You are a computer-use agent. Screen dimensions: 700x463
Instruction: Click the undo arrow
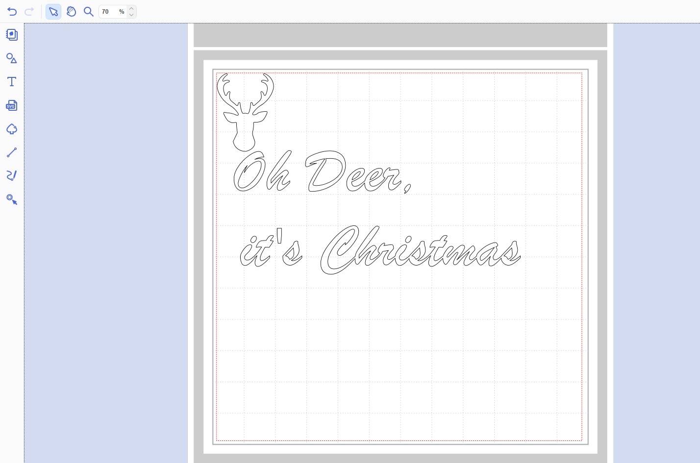pyautogui.click(x=12, y=12)
